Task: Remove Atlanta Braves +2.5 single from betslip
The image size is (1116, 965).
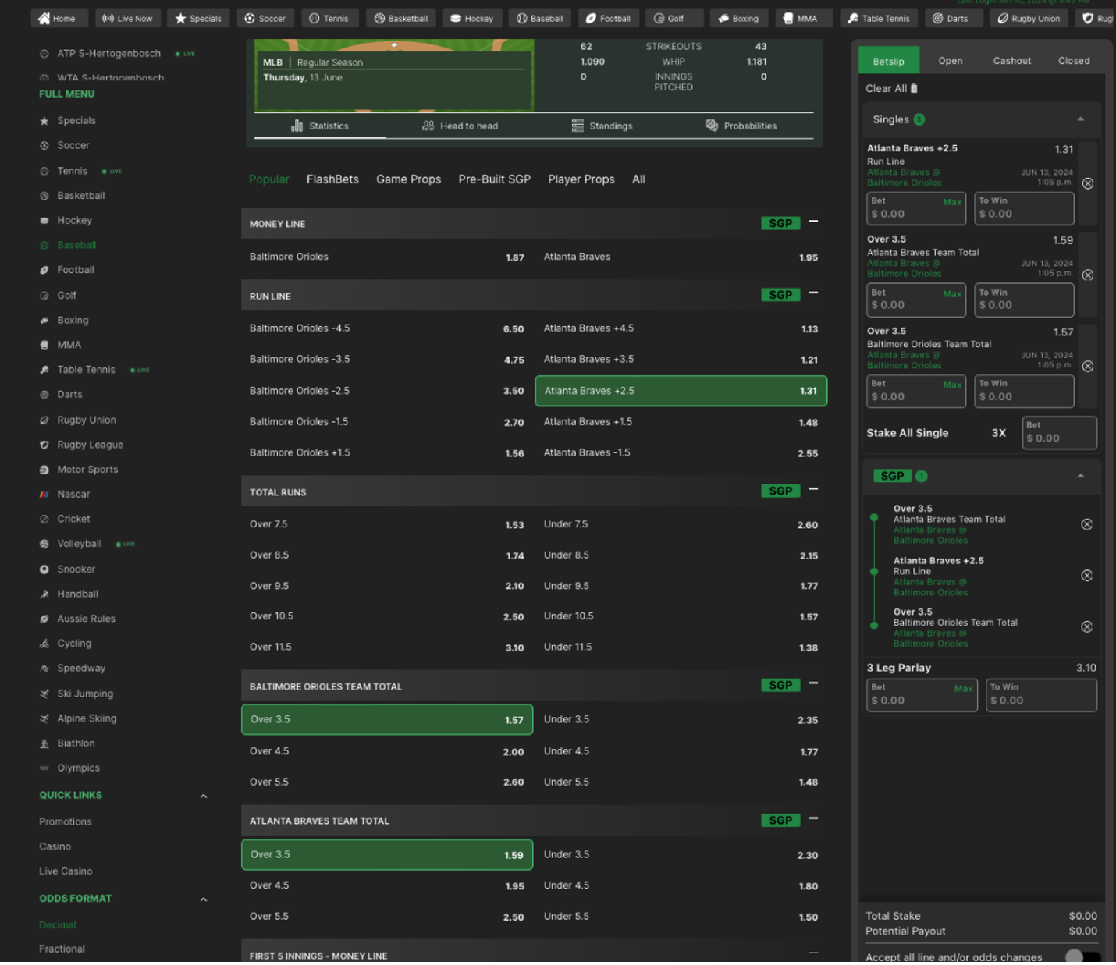Action: (x=1087, y=183)
